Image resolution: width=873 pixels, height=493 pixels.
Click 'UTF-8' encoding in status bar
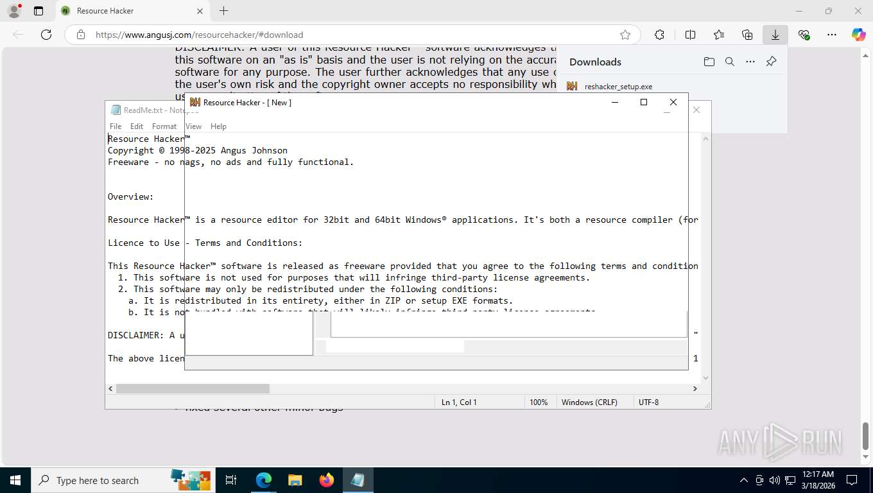(648, 402)
